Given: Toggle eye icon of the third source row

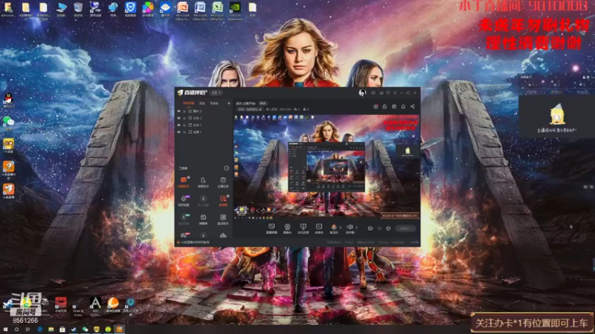Looking at the screenshot, I should (178, 125).
